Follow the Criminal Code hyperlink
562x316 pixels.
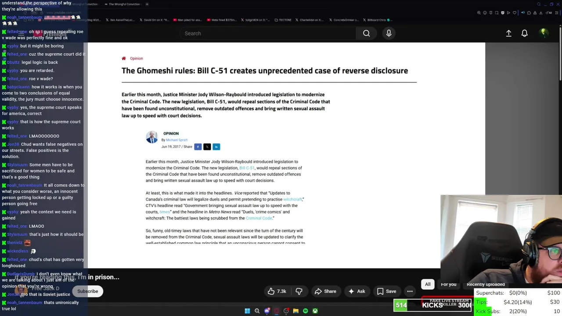point(259,218)
